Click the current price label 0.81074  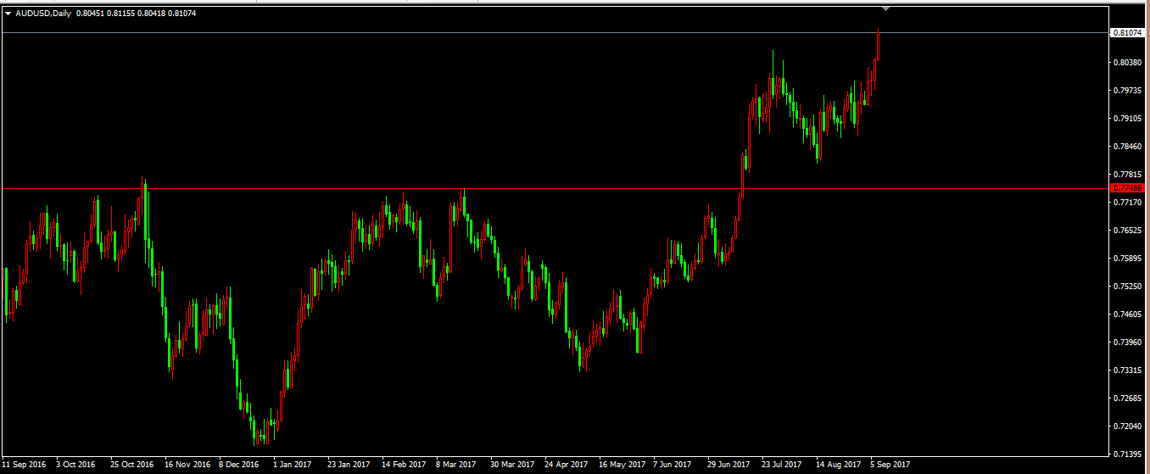click(1127, 33)
